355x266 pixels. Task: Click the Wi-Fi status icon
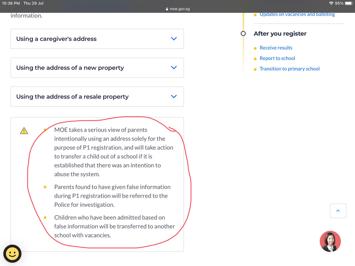click(331, 3)
